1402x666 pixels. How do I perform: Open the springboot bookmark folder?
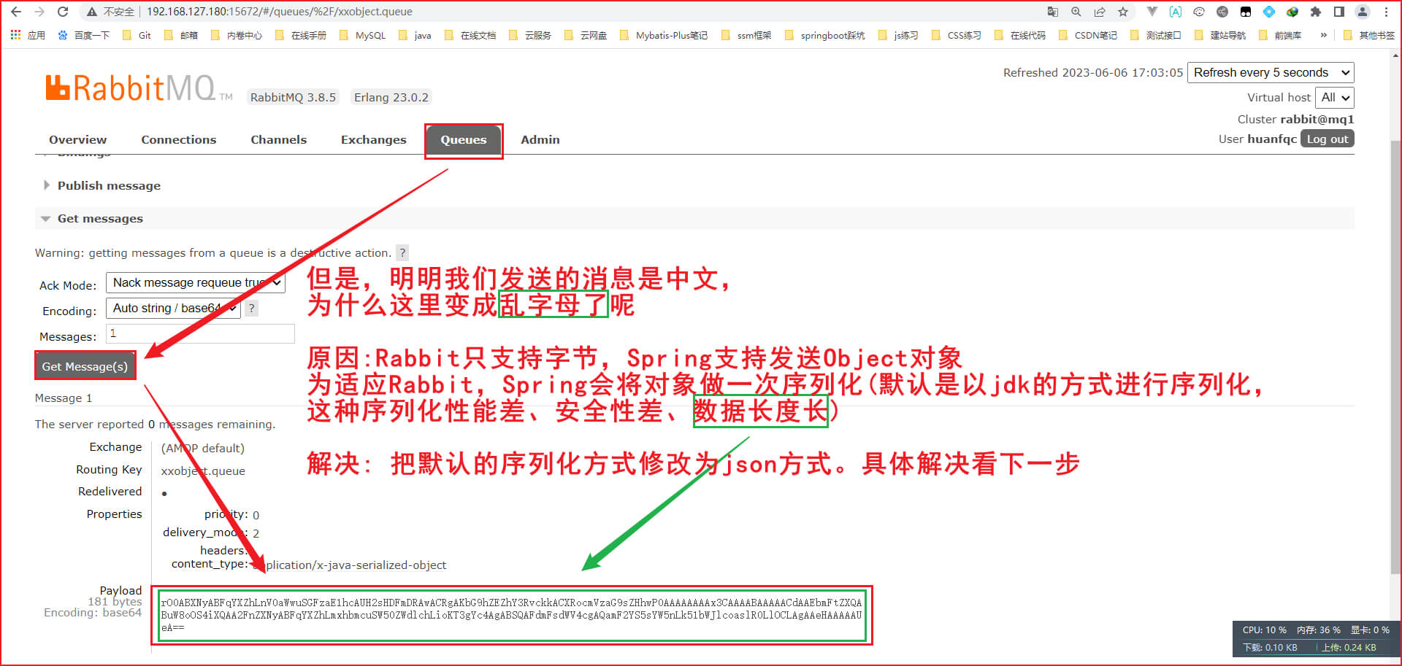click(825, 35)
